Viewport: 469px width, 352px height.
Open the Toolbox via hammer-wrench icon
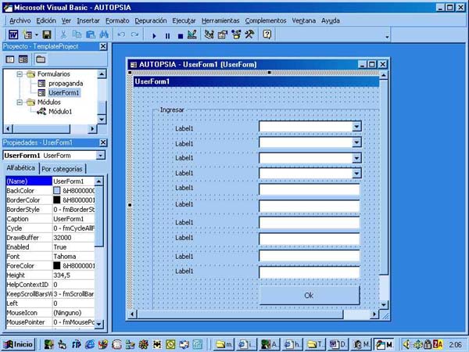[x=249, y=35]
